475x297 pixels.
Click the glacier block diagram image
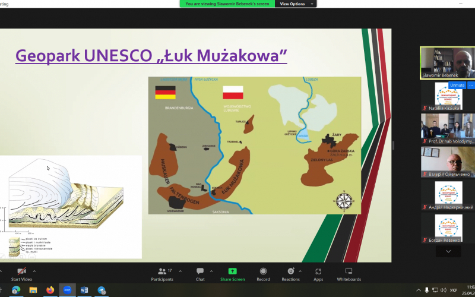(x=65, y=194)
